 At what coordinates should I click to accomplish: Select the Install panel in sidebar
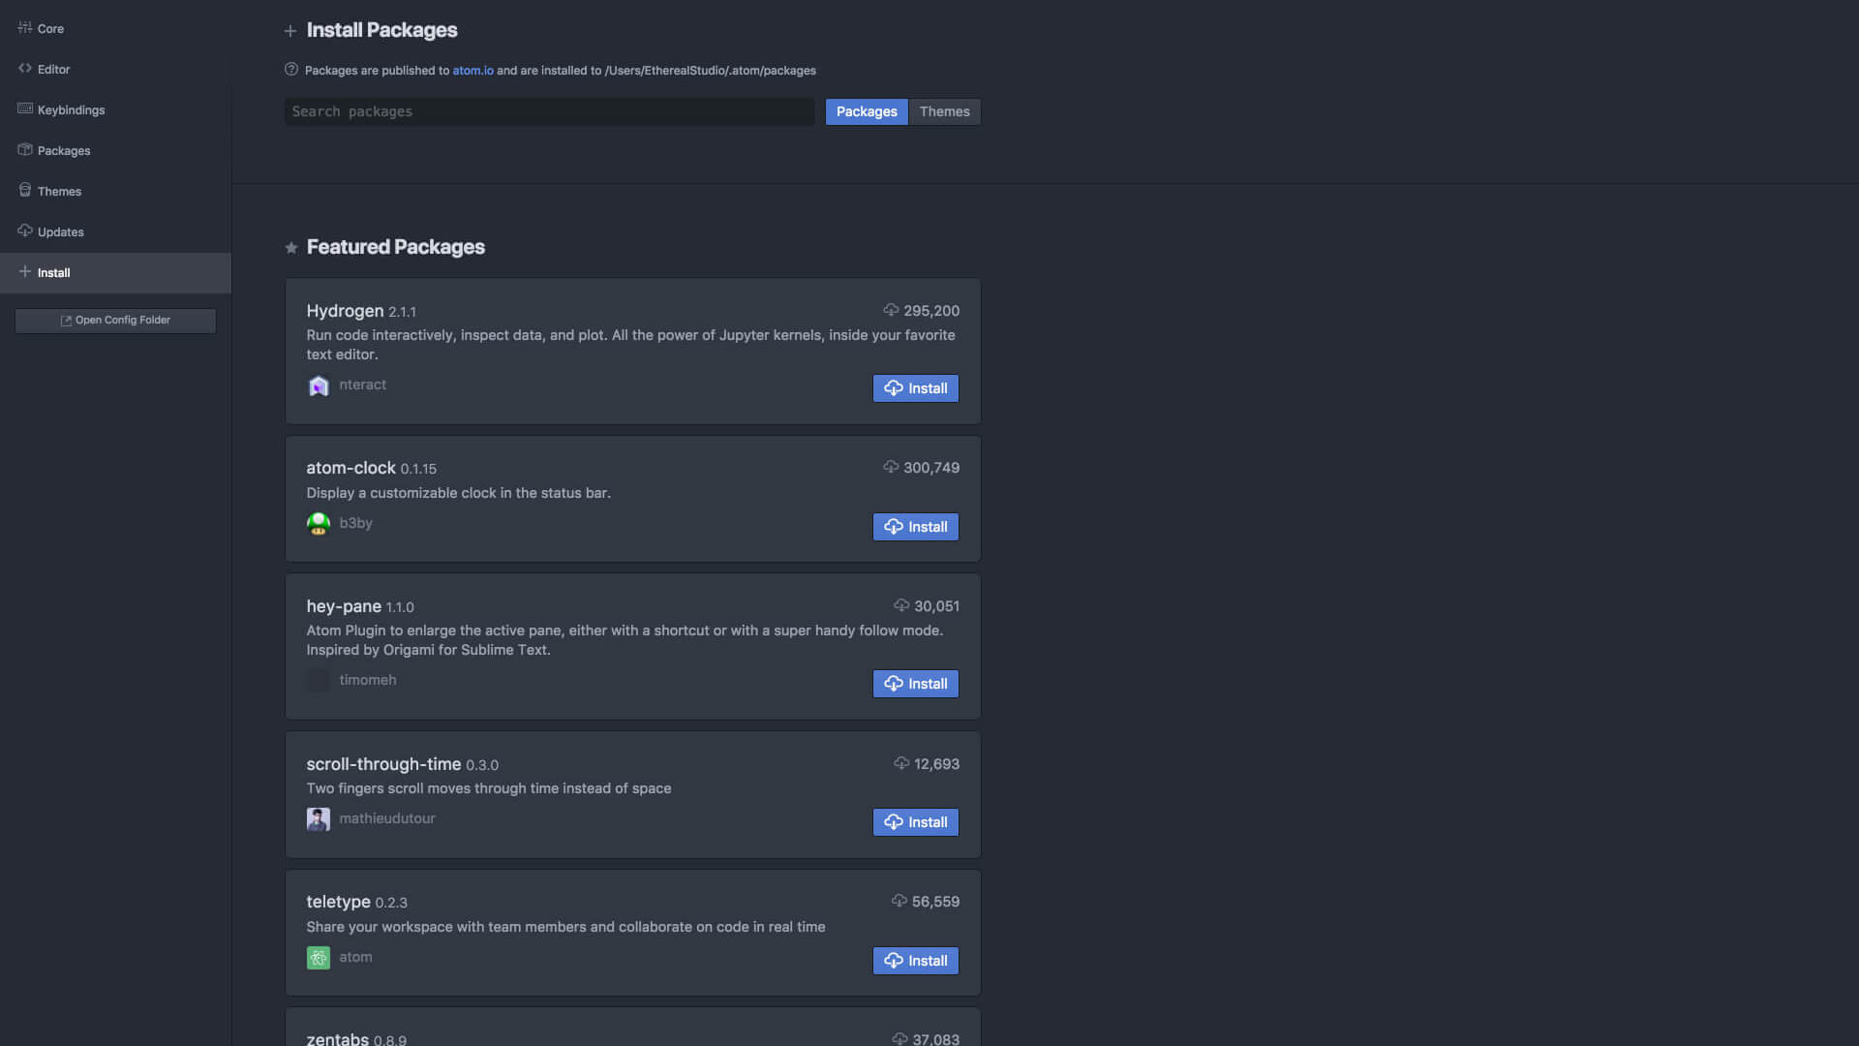(115, 273)
